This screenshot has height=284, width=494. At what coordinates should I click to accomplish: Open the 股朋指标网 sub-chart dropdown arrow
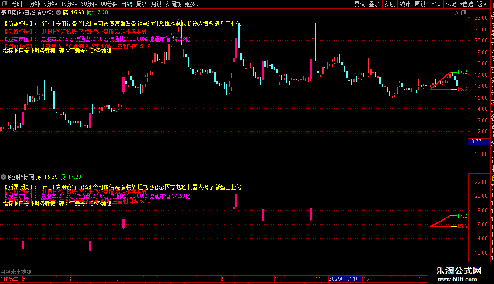[x=3, y=177]
